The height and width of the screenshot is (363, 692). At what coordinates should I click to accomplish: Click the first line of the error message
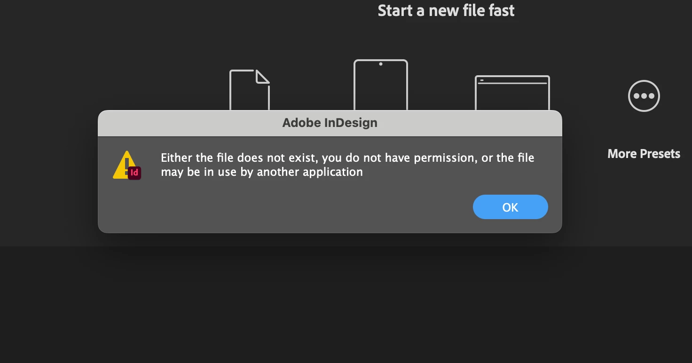pyautogui.click(x=347, y=158)
